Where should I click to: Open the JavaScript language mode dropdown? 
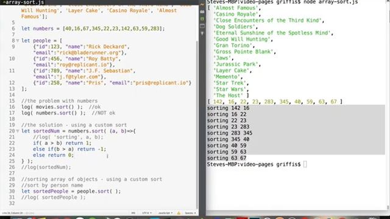(165, 213)
